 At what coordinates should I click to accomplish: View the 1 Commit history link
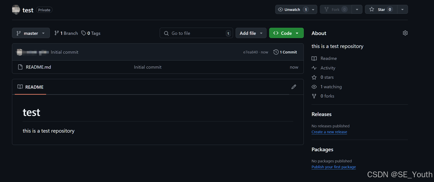pos(285,52)
